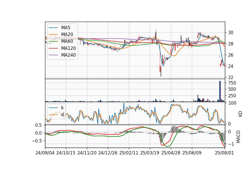Click the KD axis title
250x180 pixels.
click(240, 114)
